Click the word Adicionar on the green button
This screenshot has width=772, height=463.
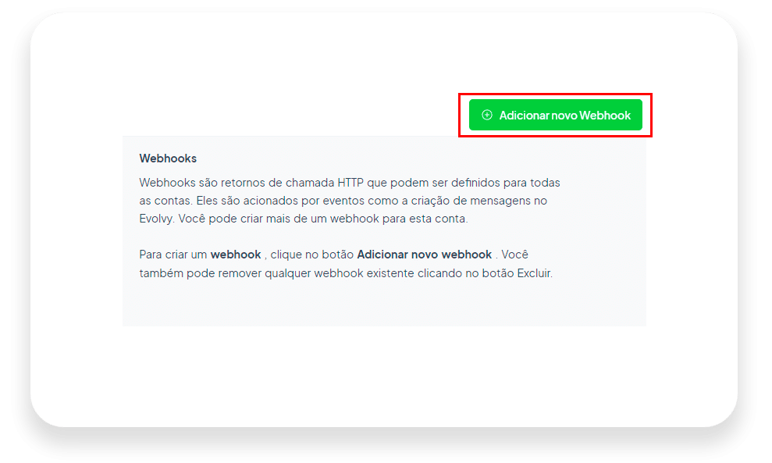pyautogui.click(x=524, y=116)
